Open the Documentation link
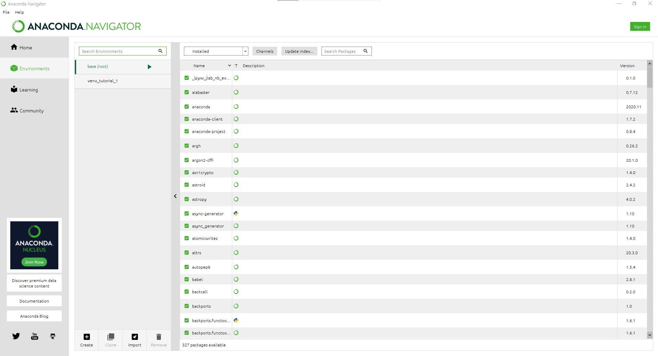The height and width of the screenshot is (356, 658). click(x=34, y=301)
